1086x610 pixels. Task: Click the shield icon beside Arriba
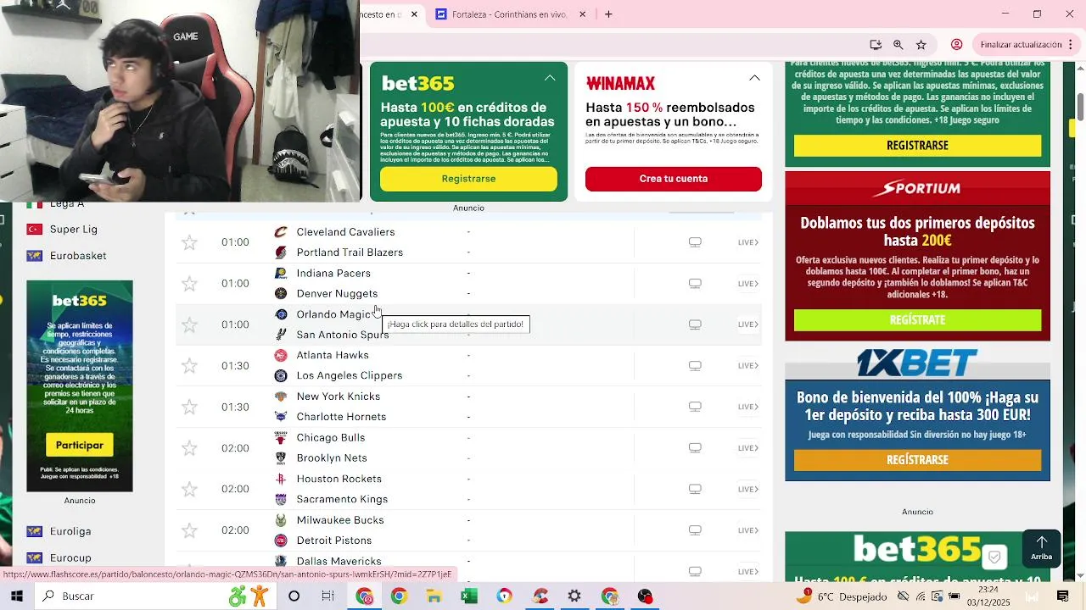tap(994, 557)
